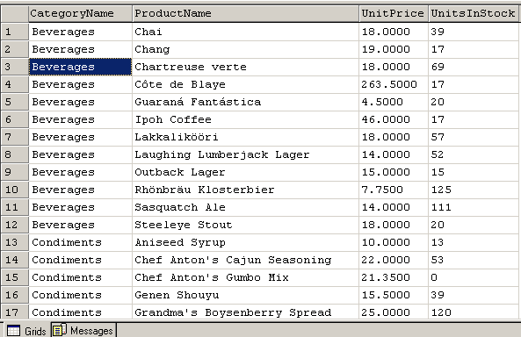The image size is (521, 337).
Task: Select row header number 17
Action: tap(15, 312)
